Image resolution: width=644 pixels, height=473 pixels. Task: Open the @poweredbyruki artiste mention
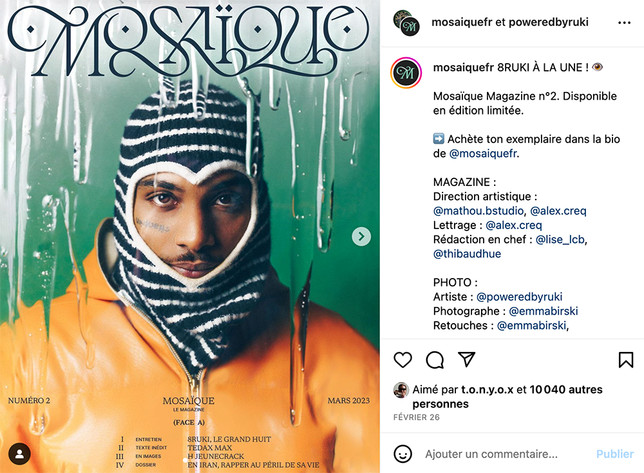tap(520, 297)
